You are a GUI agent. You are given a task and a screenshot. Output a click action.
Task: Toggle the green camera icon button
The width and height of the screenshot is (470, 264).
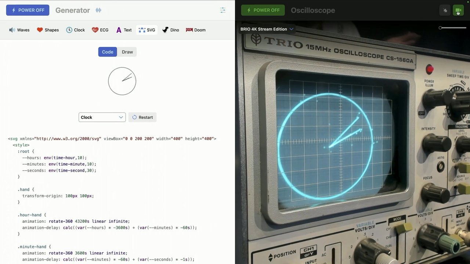click(x=458, y=10)
